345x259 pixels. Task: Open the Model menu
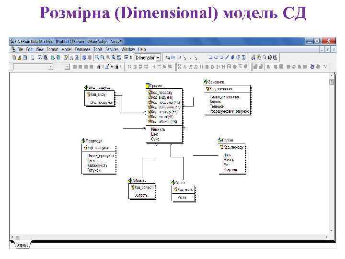click(x=67, y=49)
